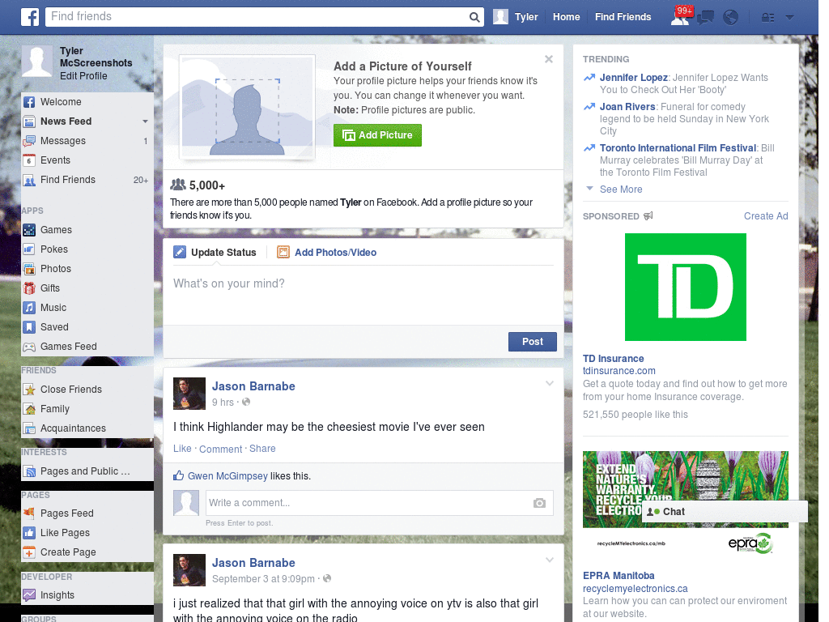Attach photo using comment camera icon

point(539,503)
